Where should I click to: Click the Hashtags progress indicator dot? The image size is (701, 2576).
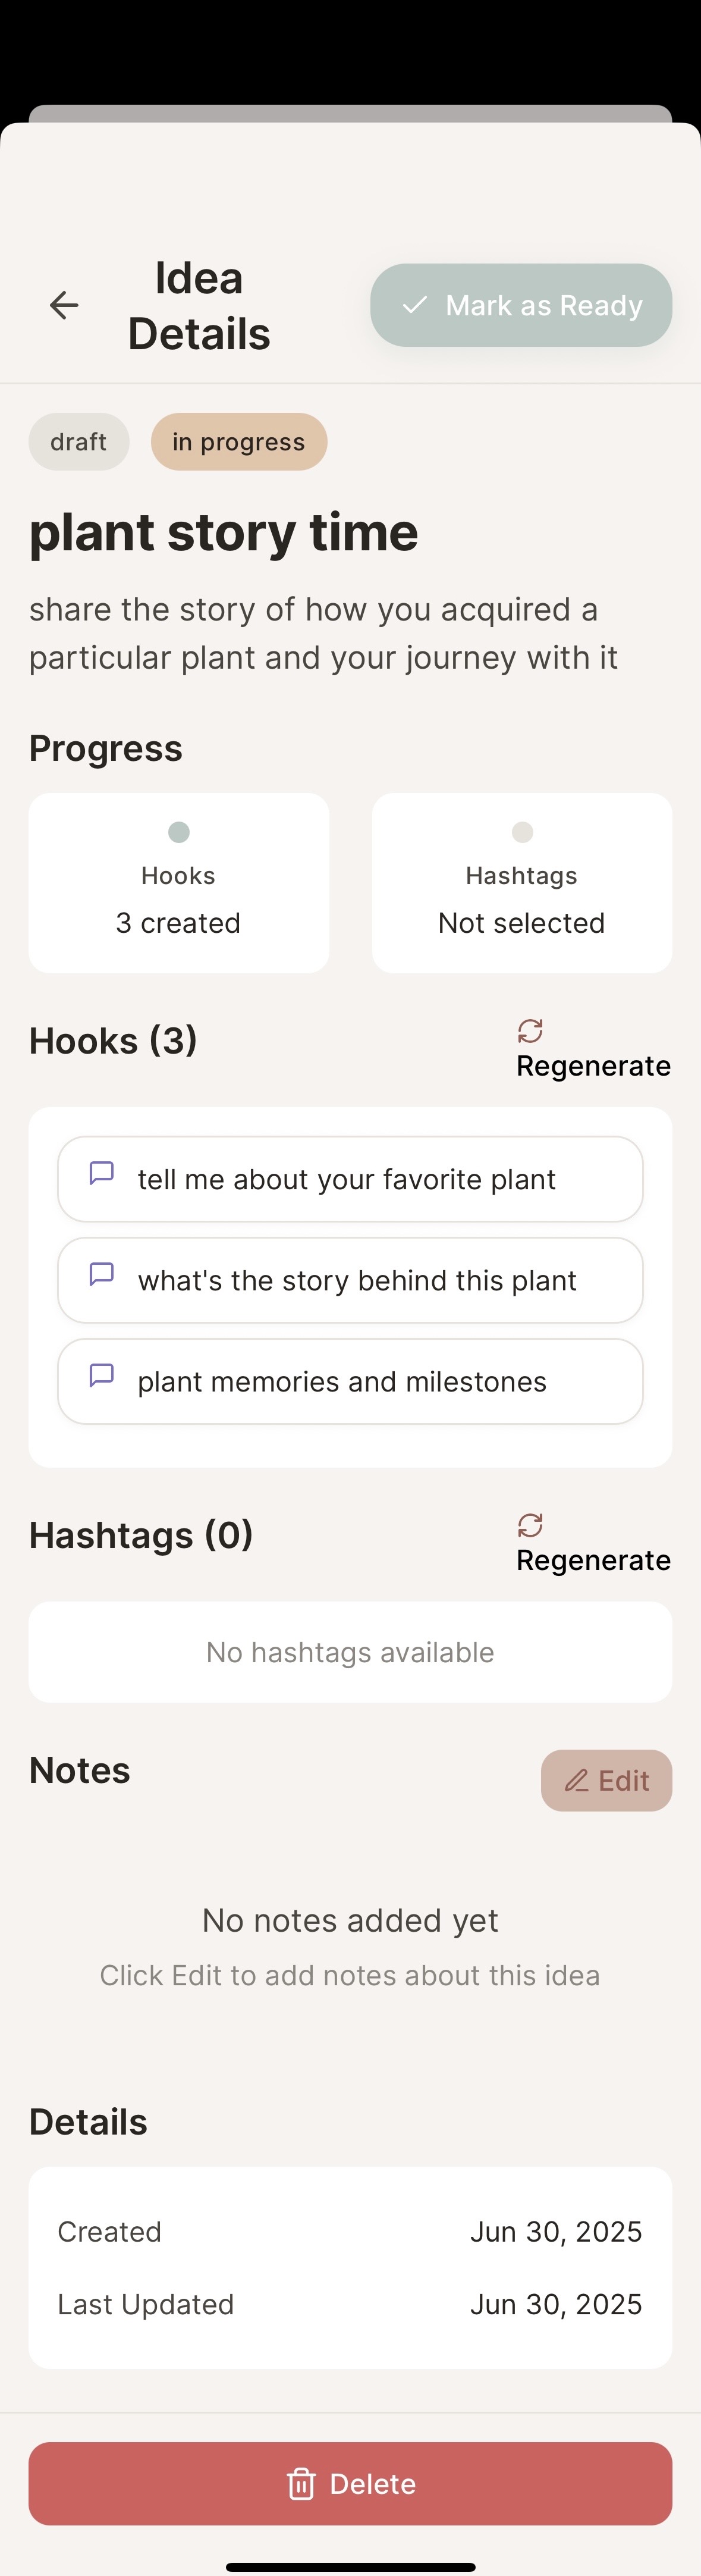pyautogui.click(x=521, y=832)
